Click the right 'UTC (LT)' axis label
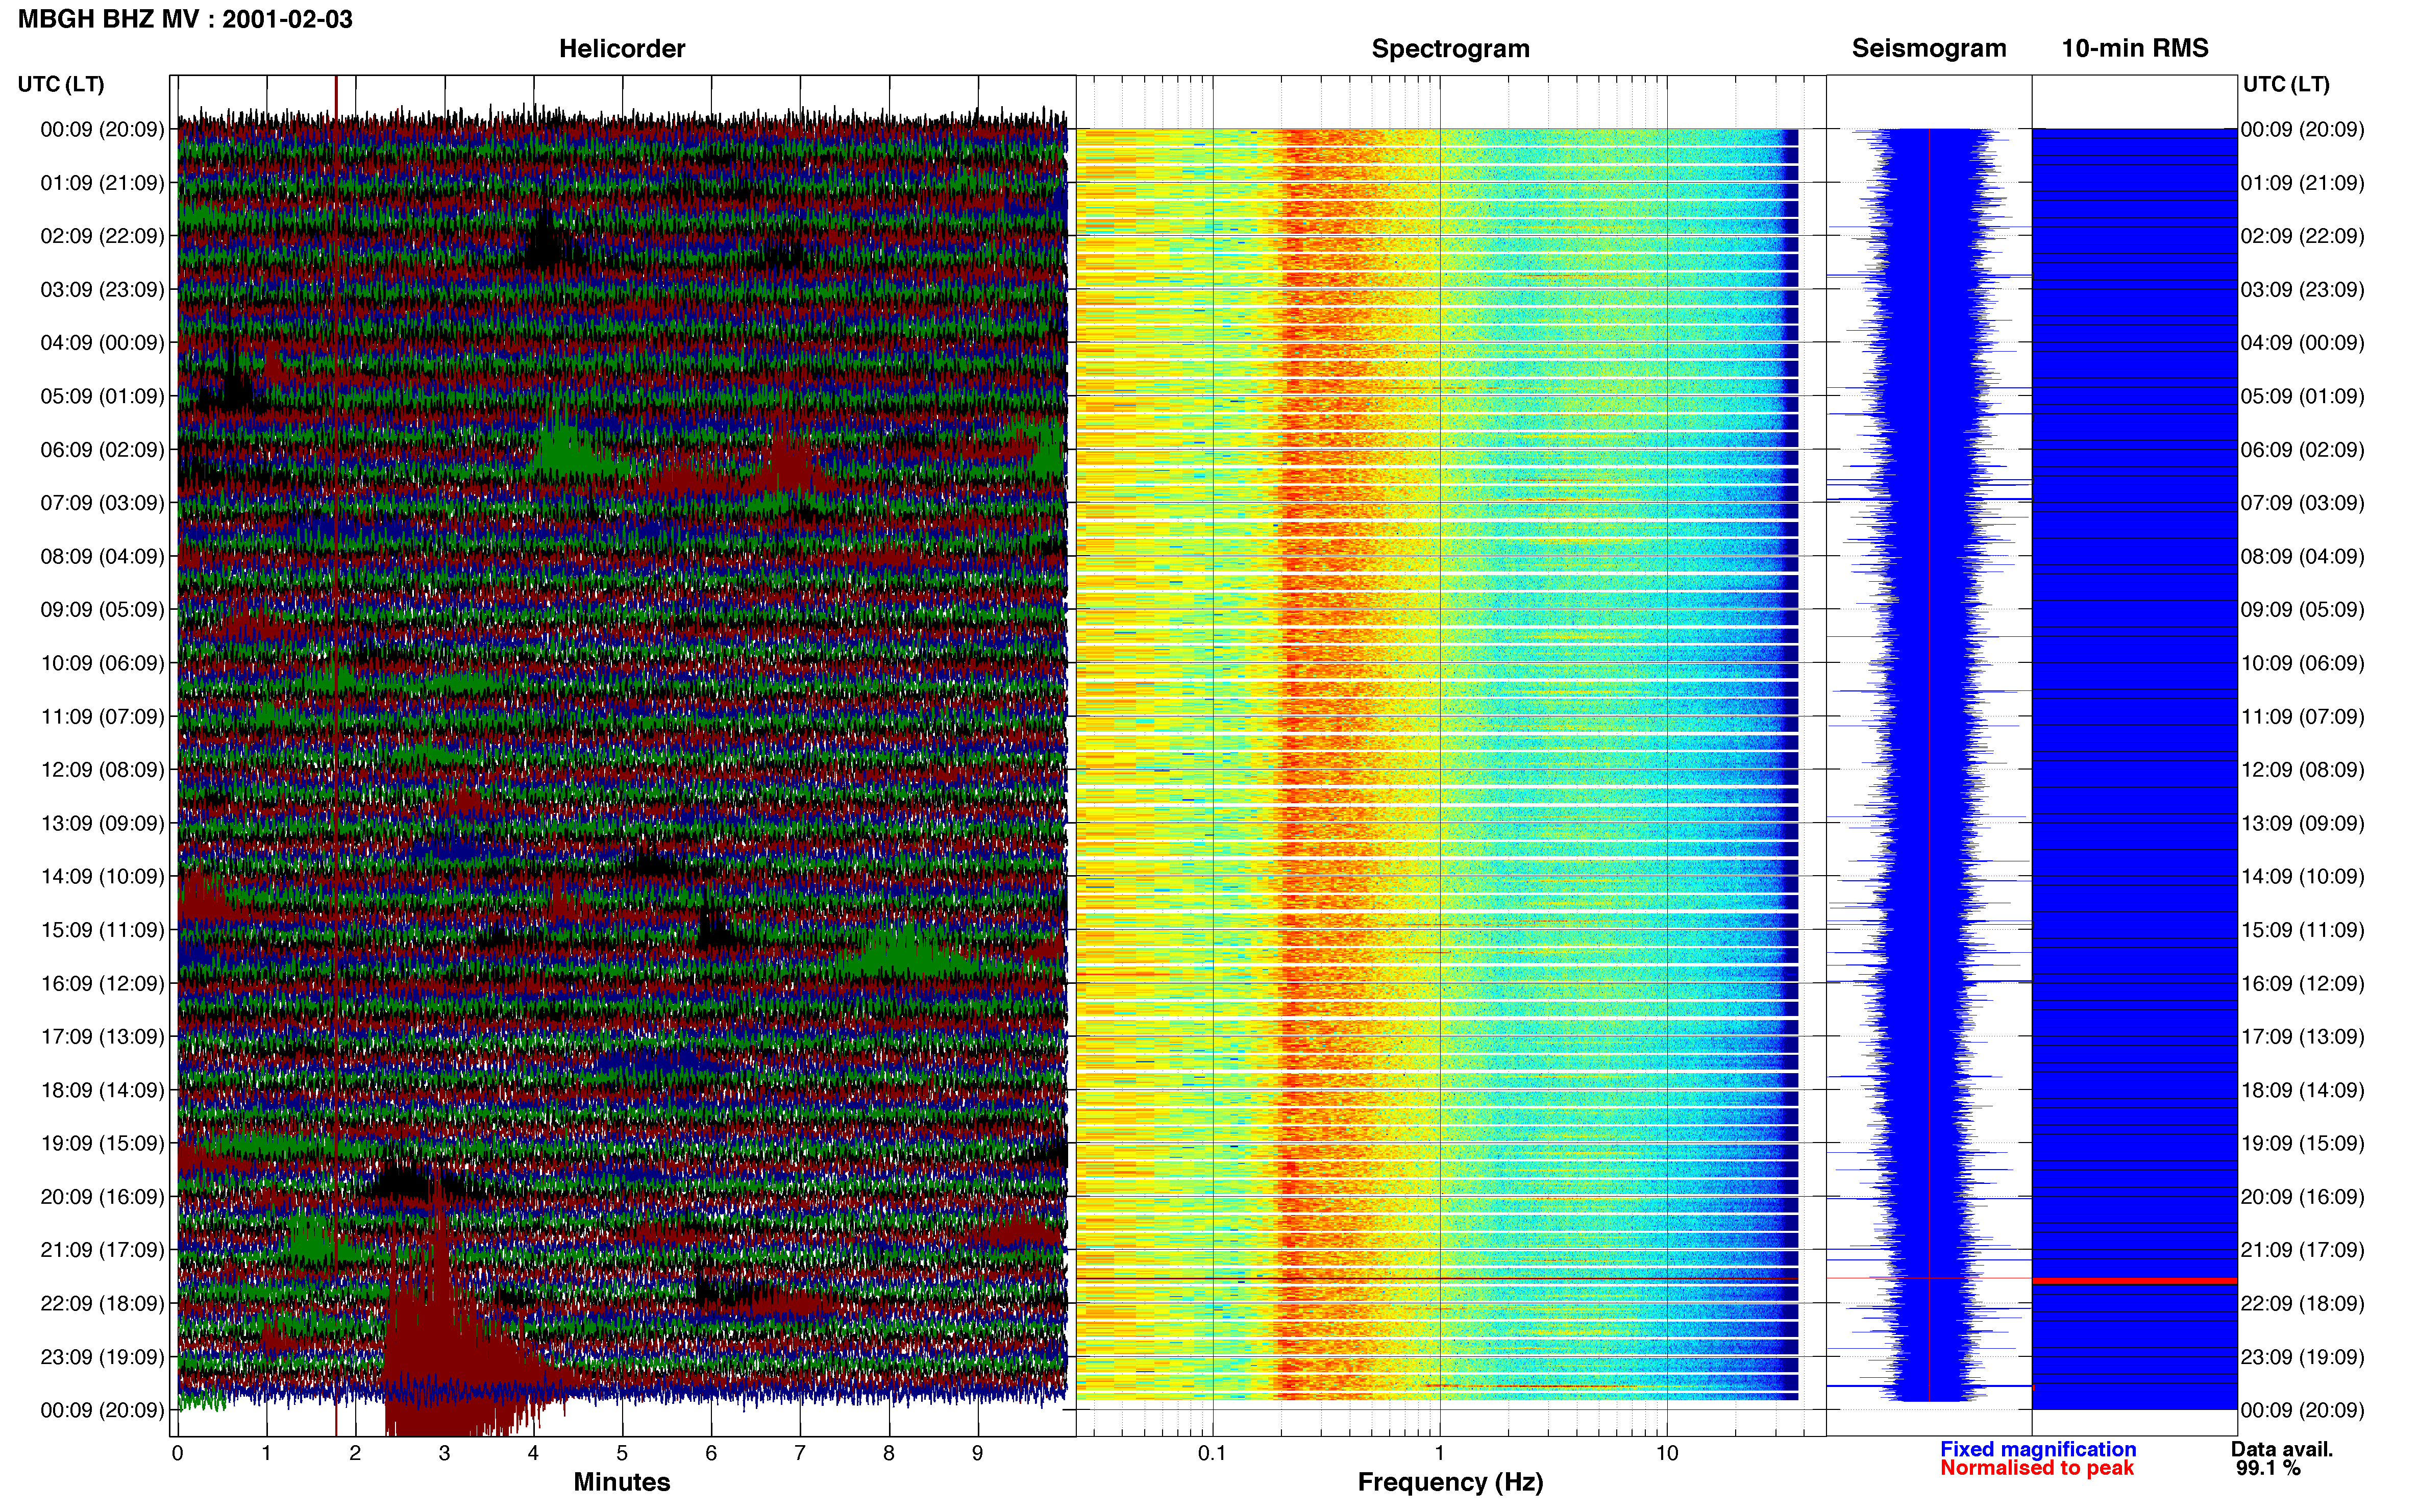Viewport: 2419px width, 1512px height. click(x=2286, y=84)
